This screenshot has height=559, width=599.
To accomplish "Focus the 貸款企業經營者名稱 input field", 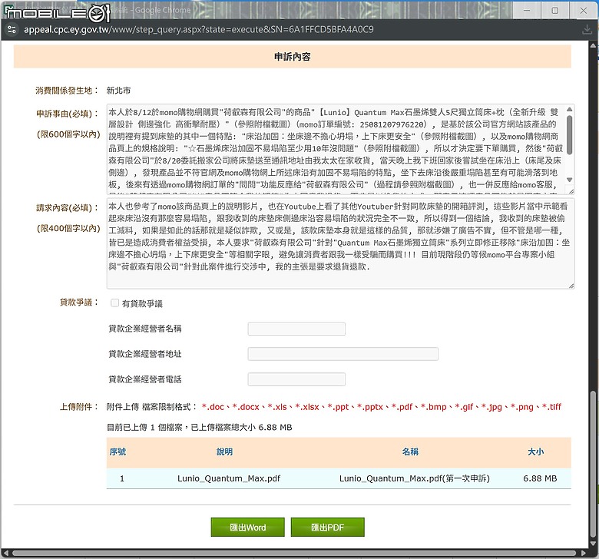I will pos(296,329).
